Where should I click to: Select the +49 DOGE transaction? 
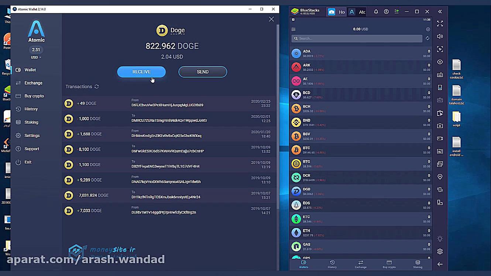click(169, 103)
